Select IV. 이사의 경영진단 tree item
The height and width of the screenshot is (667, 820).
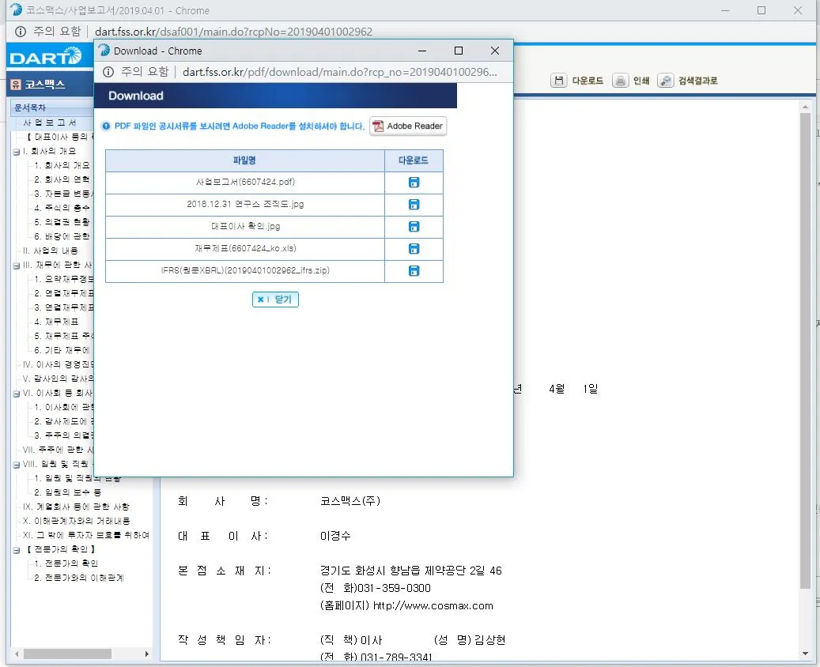coord(58,364)
